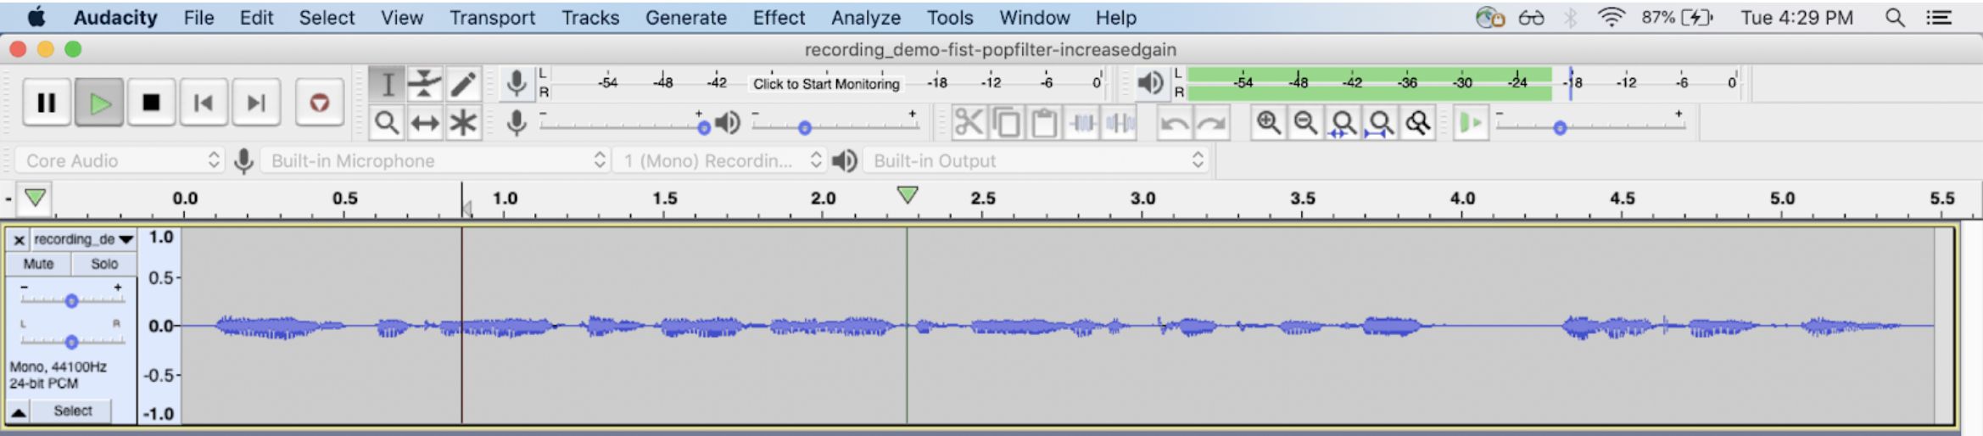Click the playback meter speaker icon

tap(1150, 83)
